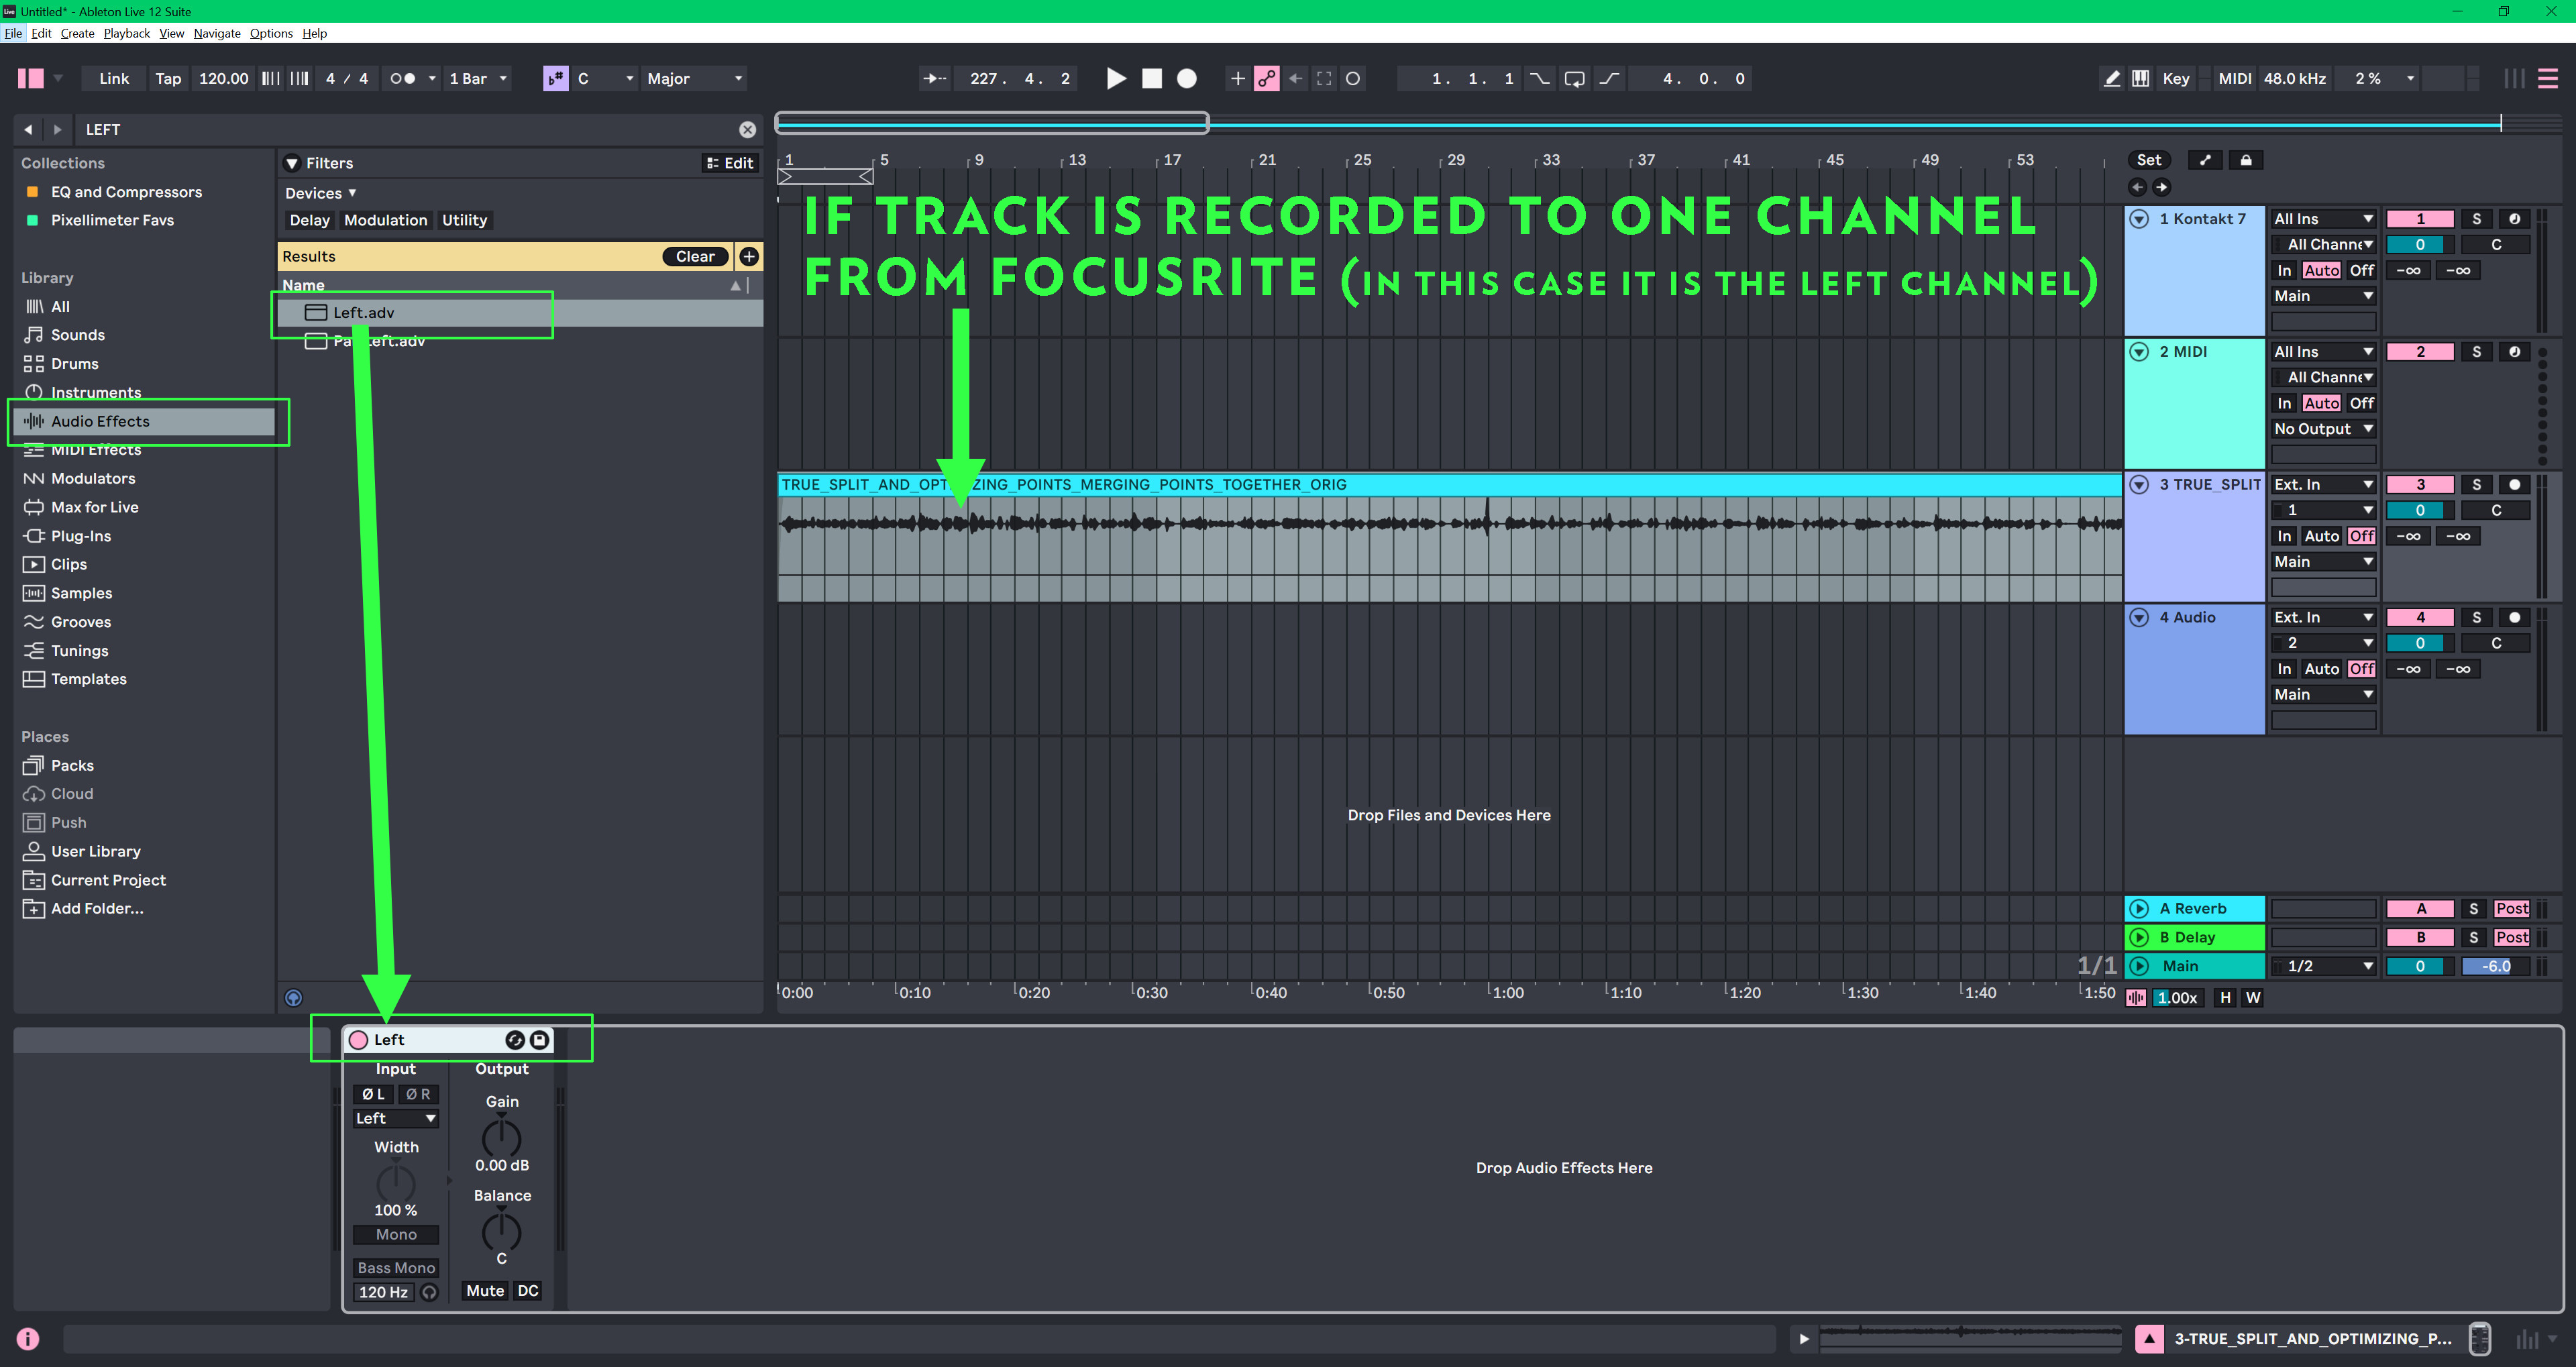
Task: Open the Create menu
Action: (x=77, y=33)
